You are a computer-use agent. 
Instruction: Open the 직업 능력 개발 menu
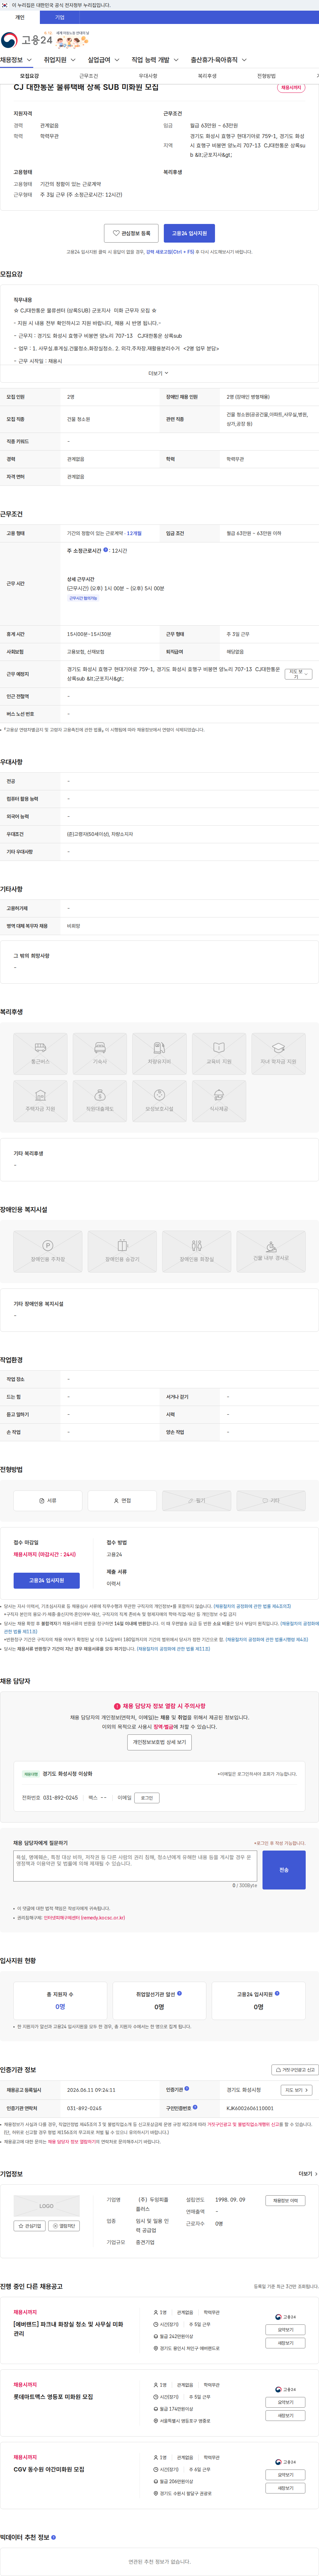[x=155, y=60]
